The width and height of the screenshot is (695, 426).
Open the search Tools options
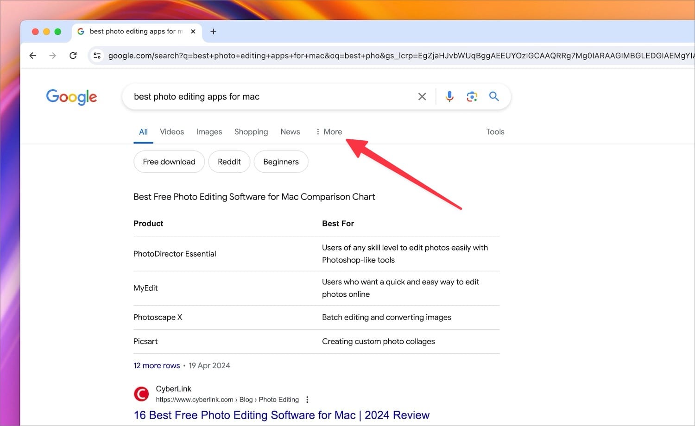pyautogui.click(x=495, y=132)
